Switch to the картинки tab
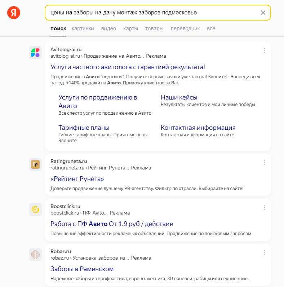Viewport: 284px width, 287px height. (83, 28)
